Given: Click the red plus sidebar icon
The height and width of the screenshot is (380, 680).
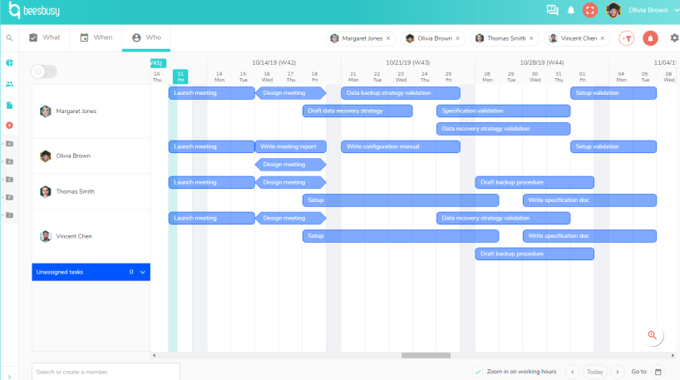Looking at the screenshot, I should pyautogui.click(x=9, y=126).
